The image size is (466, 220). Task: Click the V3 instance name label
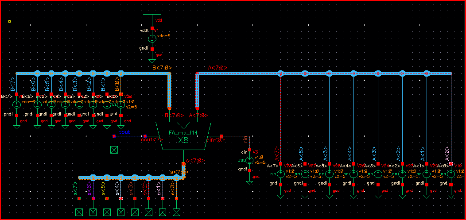click(255, 152)
